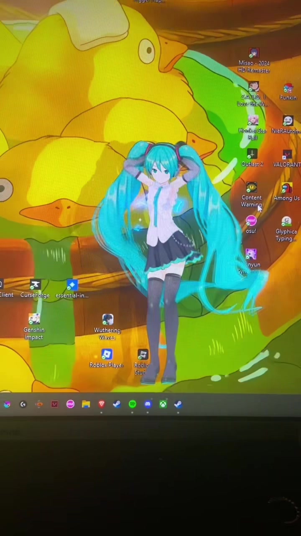301x536 pixels.
Task: Open File Explorer from the taskbar
Action: (x=86, y=404)
